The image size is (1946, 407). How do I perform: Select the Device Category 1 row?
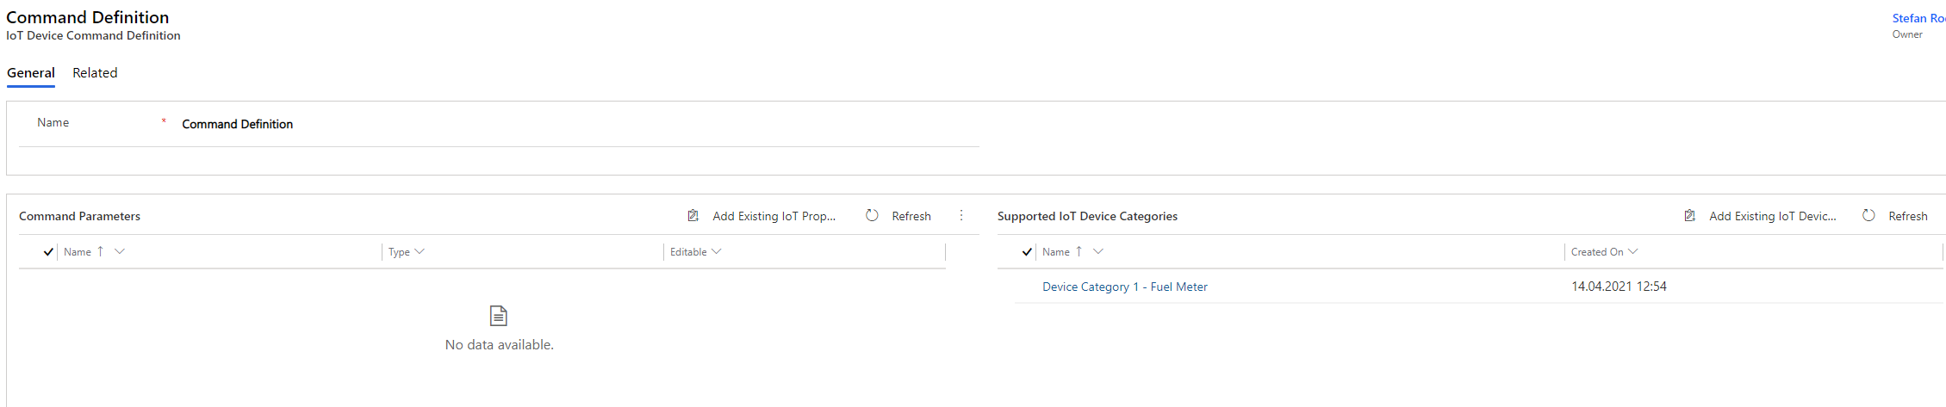click(x=1478, y=287)
